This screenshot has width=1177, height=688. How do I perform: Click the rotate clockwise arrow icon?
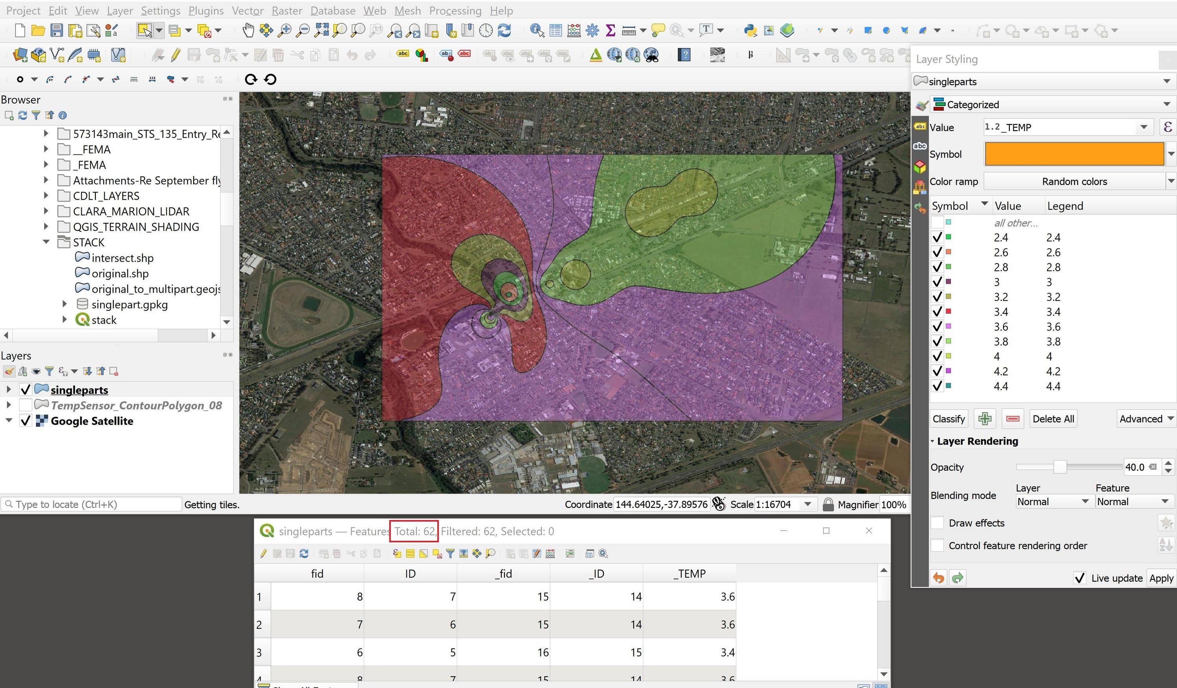click(251, 79)
